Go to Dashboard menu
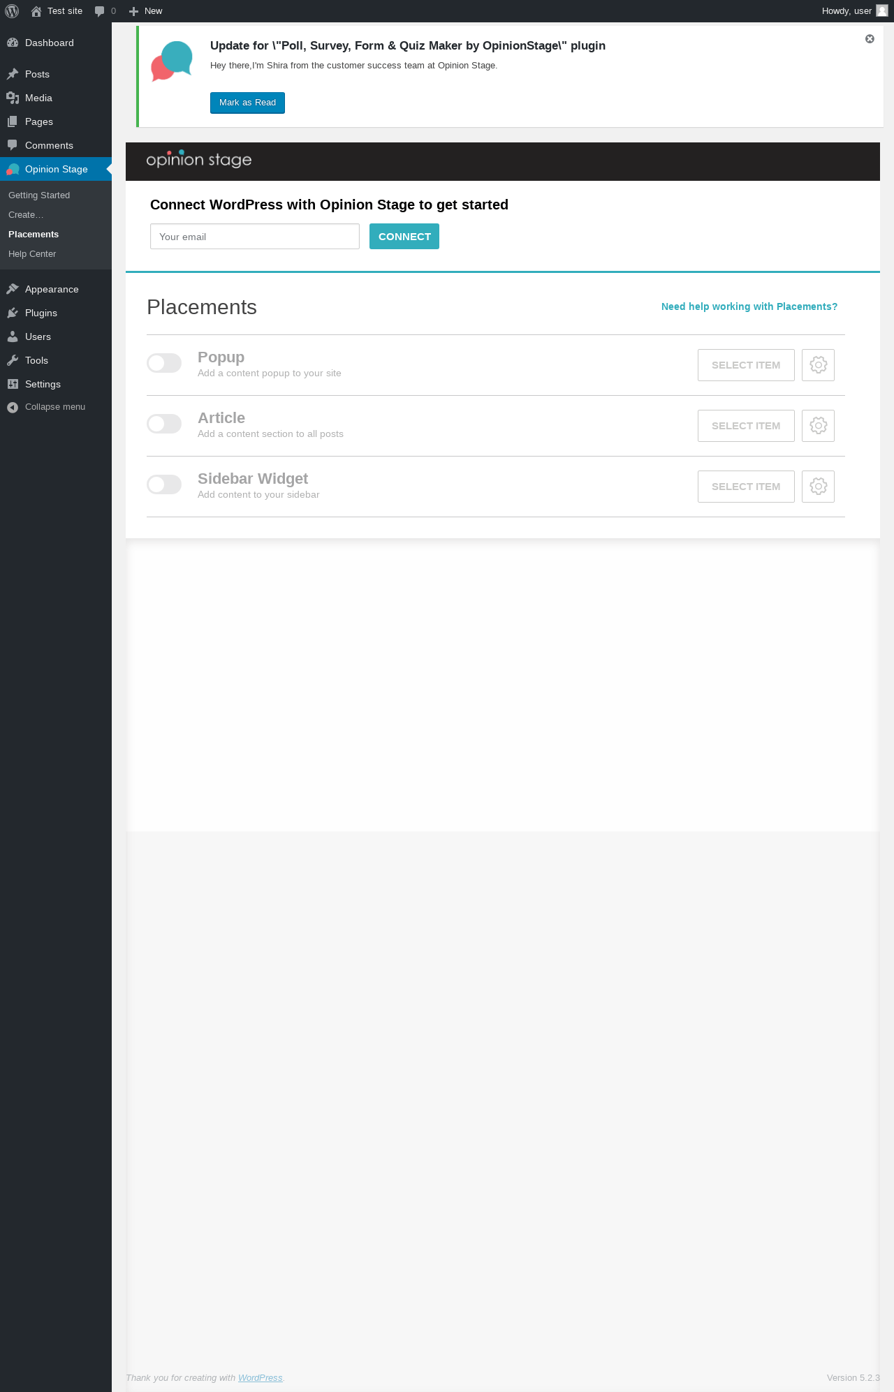This screenshot has width=894, height=1392. click(50, 43)
